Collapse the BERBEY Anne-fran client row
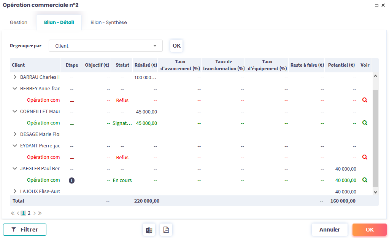 pos(15,89)
